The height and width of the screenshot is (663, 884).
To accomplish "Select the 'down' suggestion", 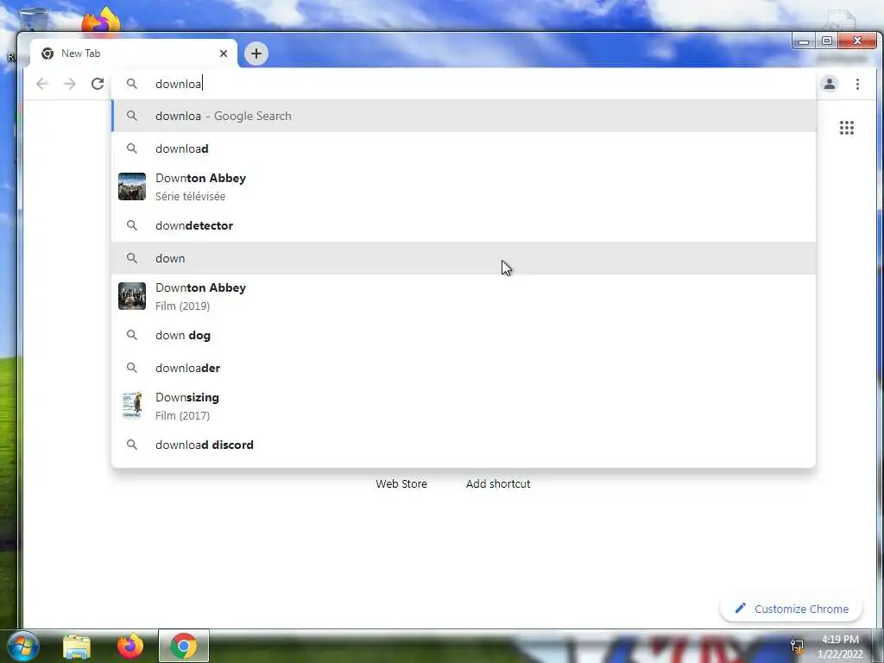I will click(x=464, y=258).
